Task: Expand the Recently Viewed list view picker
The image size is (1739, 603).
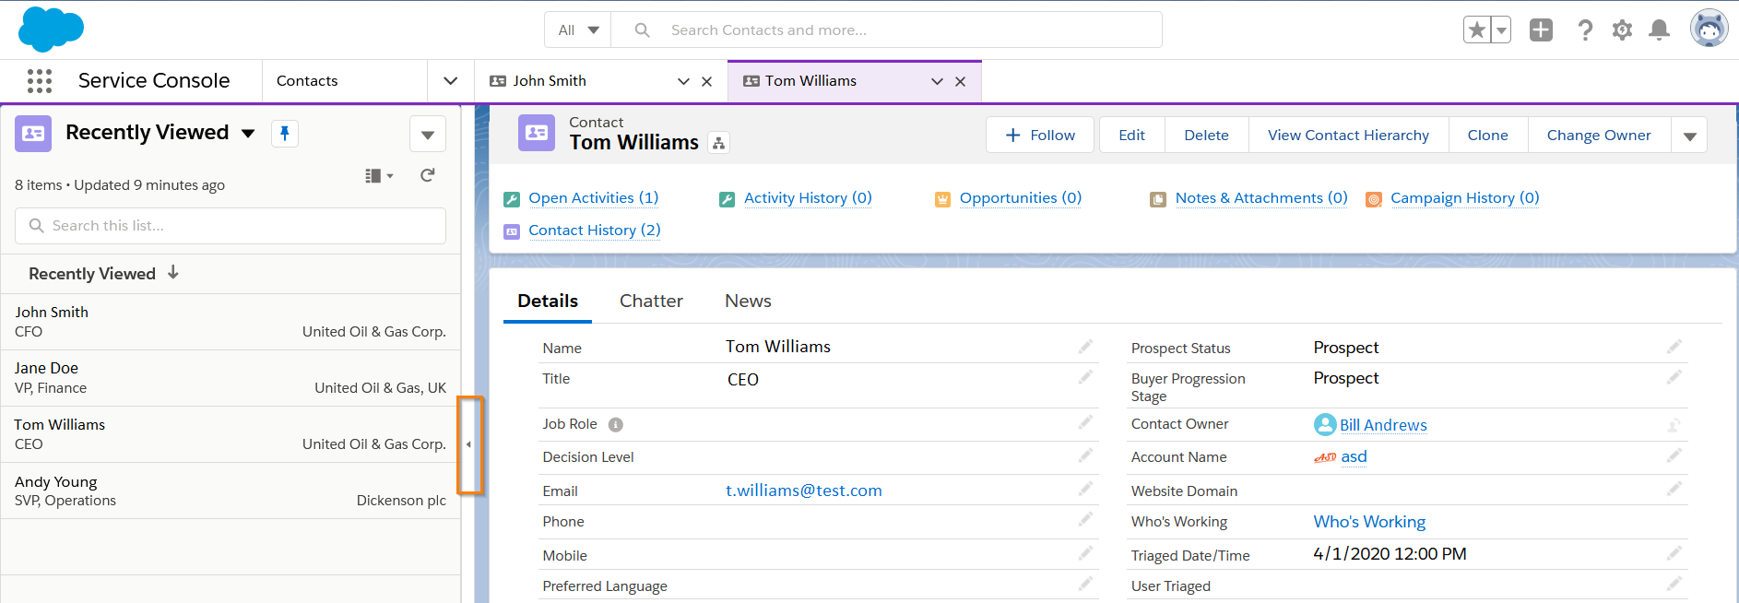Action: coord(248,134)
